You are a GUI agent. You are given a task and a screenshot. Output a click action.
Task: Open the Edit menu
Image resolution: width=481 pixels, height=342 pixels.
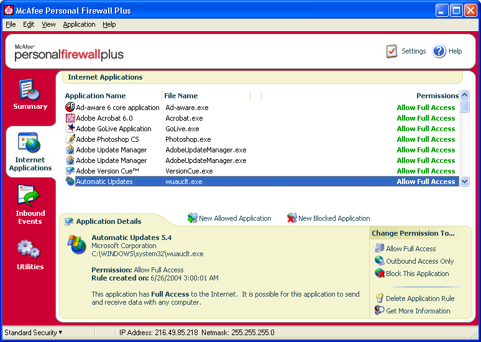coord(29,24)
